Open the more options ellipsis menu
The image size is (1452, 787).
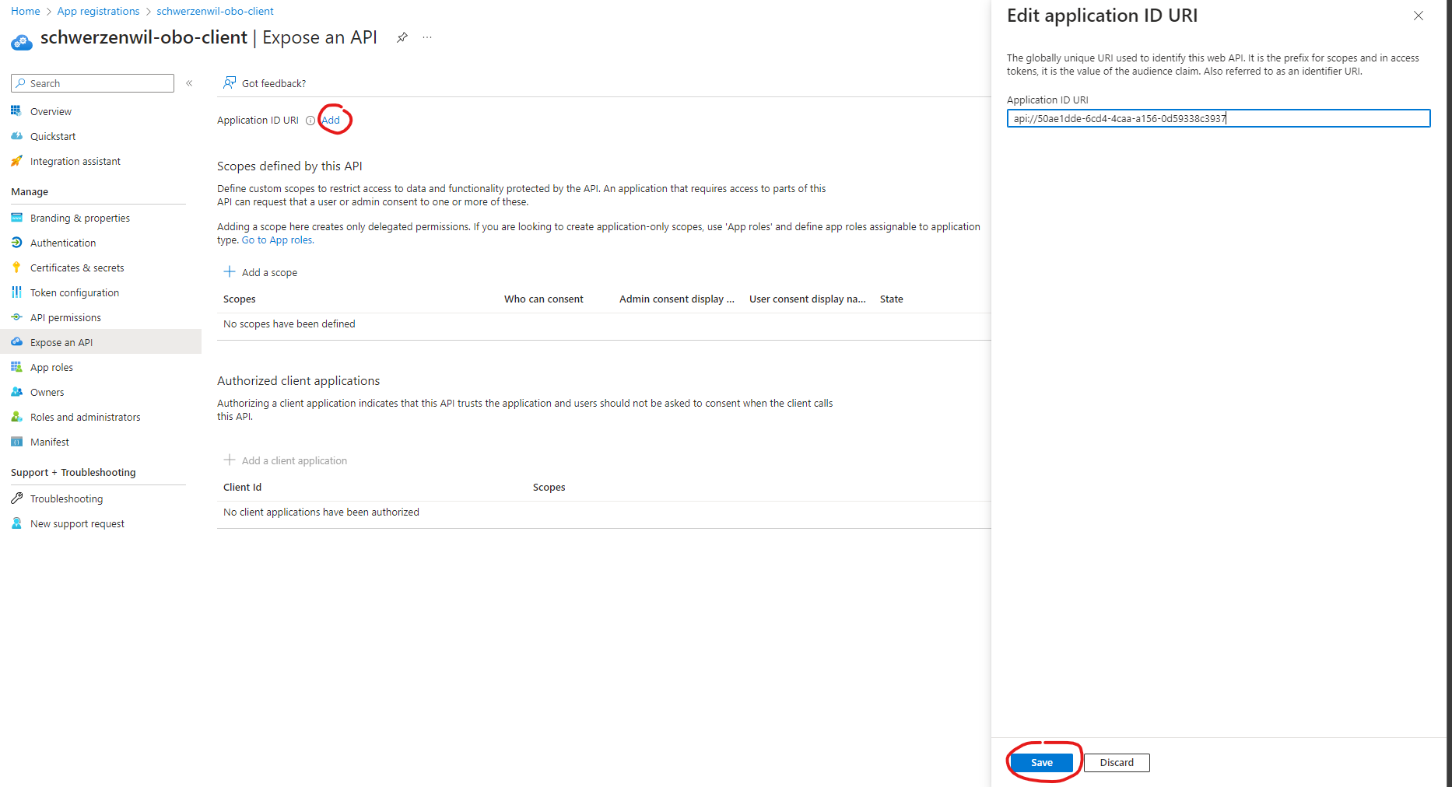point(426,37)
